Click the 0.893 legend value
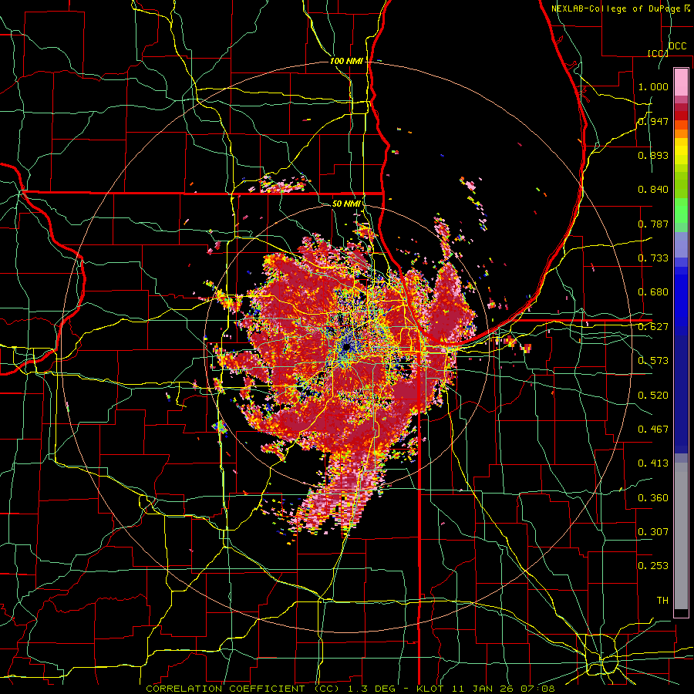 point(653,155)
